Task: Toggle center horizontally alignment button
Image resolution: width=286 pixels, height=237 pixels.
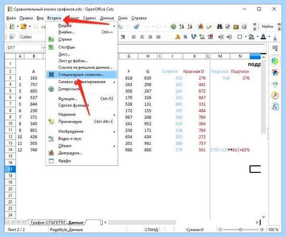Action: pyautogui.click(x=142, y=37)
